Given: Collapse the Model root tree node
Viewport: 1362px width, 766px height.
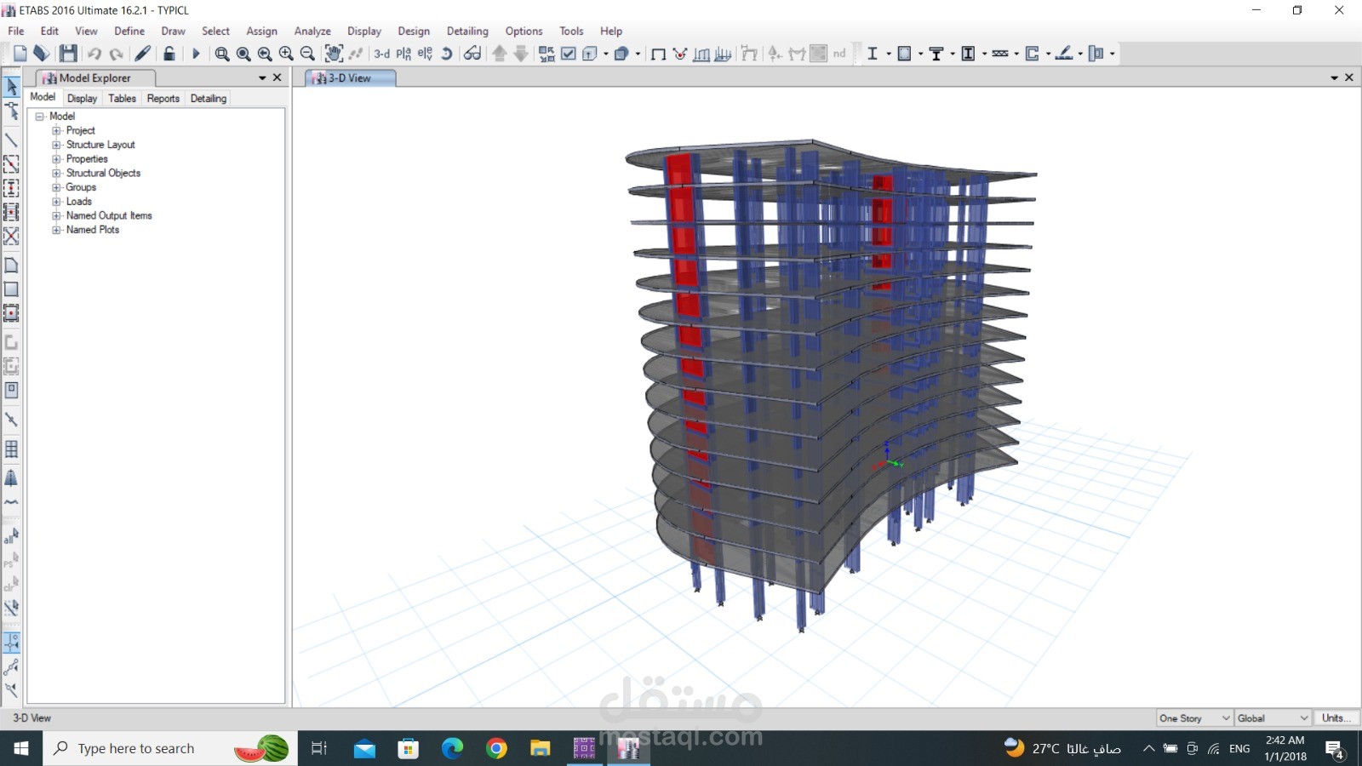Looking at the screenshot, I should (x=39, y=117).
